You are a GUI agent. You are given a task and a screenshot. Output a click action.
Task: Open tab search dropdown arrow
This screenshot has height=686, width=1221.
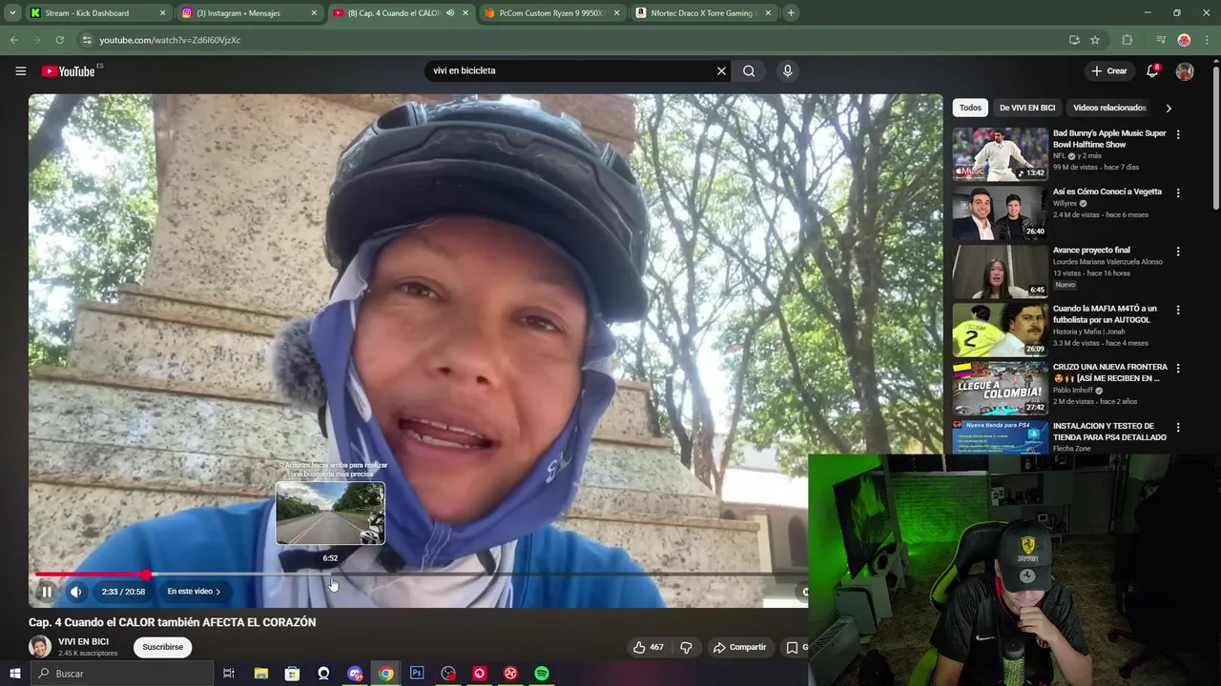coord(12,12)
